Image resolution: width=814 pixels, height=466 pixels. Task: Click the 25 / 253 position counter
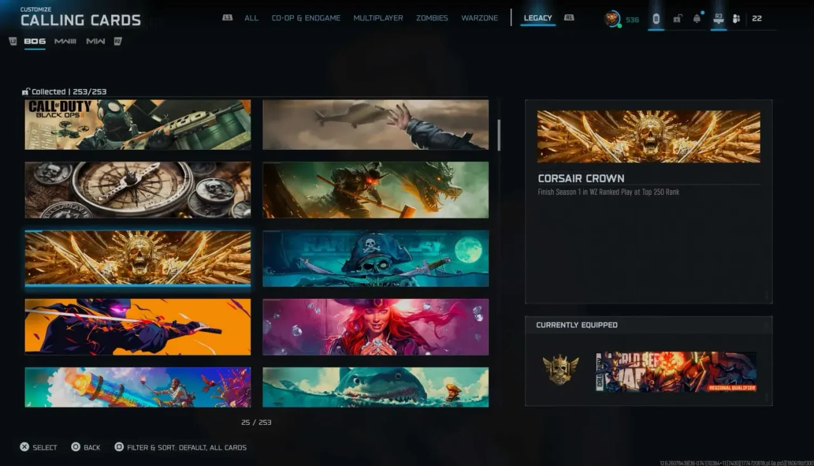click(x=256, y=422)
